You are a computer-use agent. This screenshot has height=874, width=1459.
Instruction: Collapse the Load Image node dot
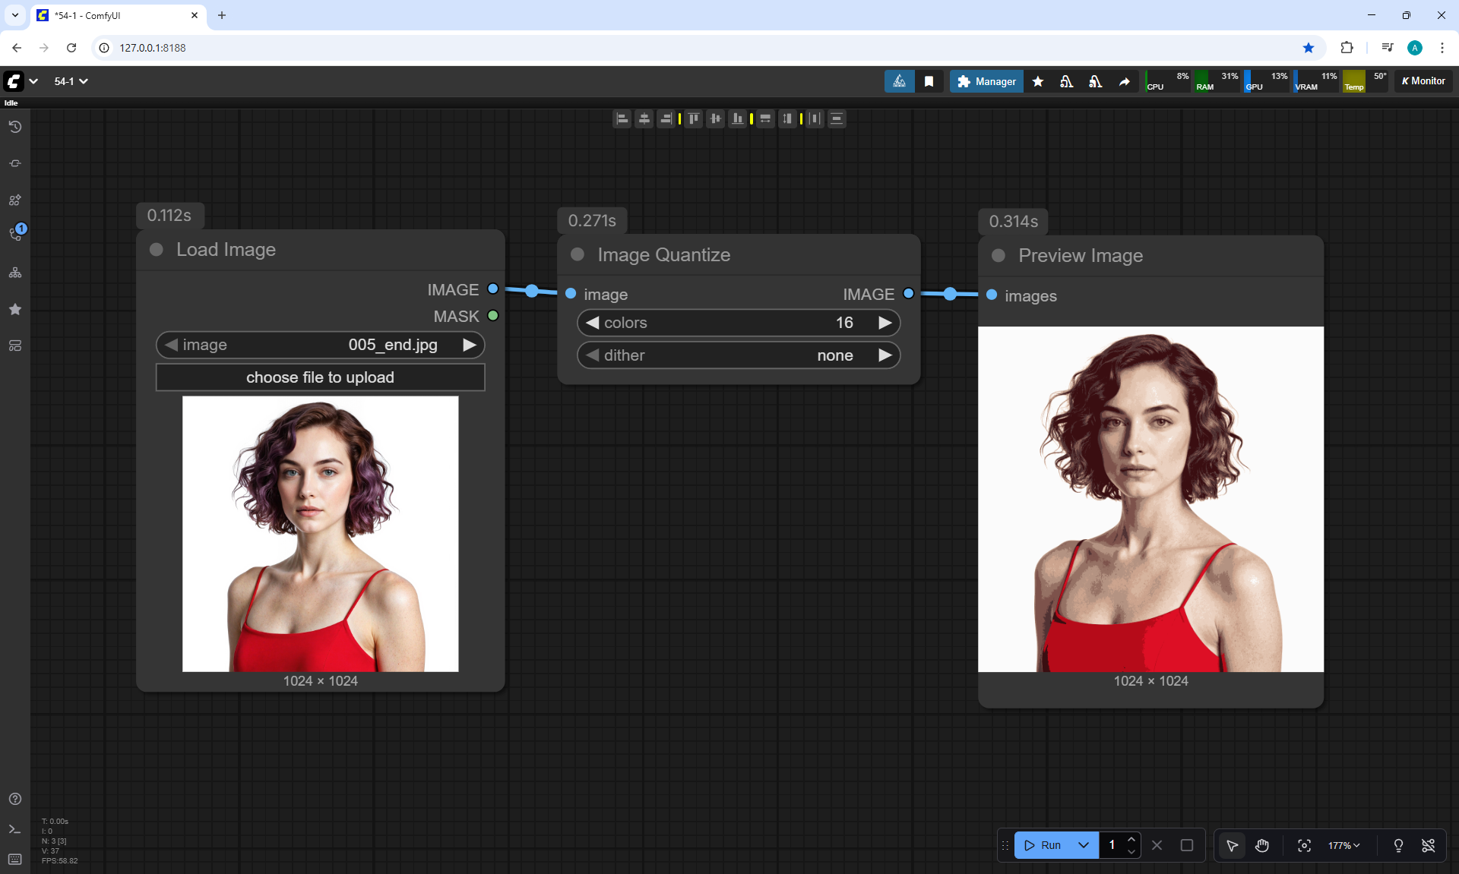click(157, 250)
